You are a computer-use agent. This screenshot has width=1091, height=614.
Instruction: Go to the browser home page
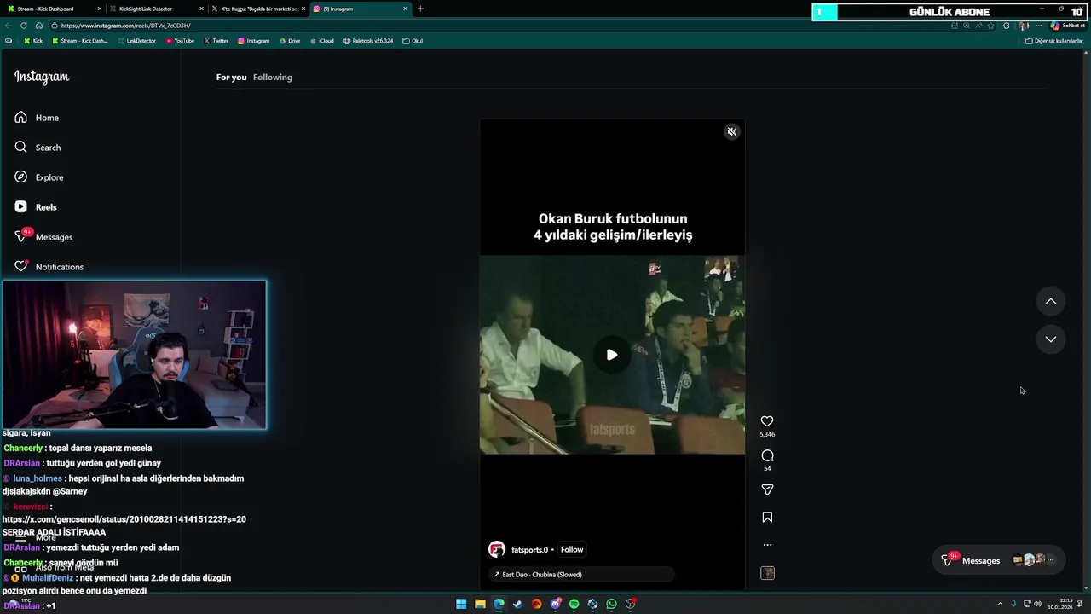tap(38, 26)
